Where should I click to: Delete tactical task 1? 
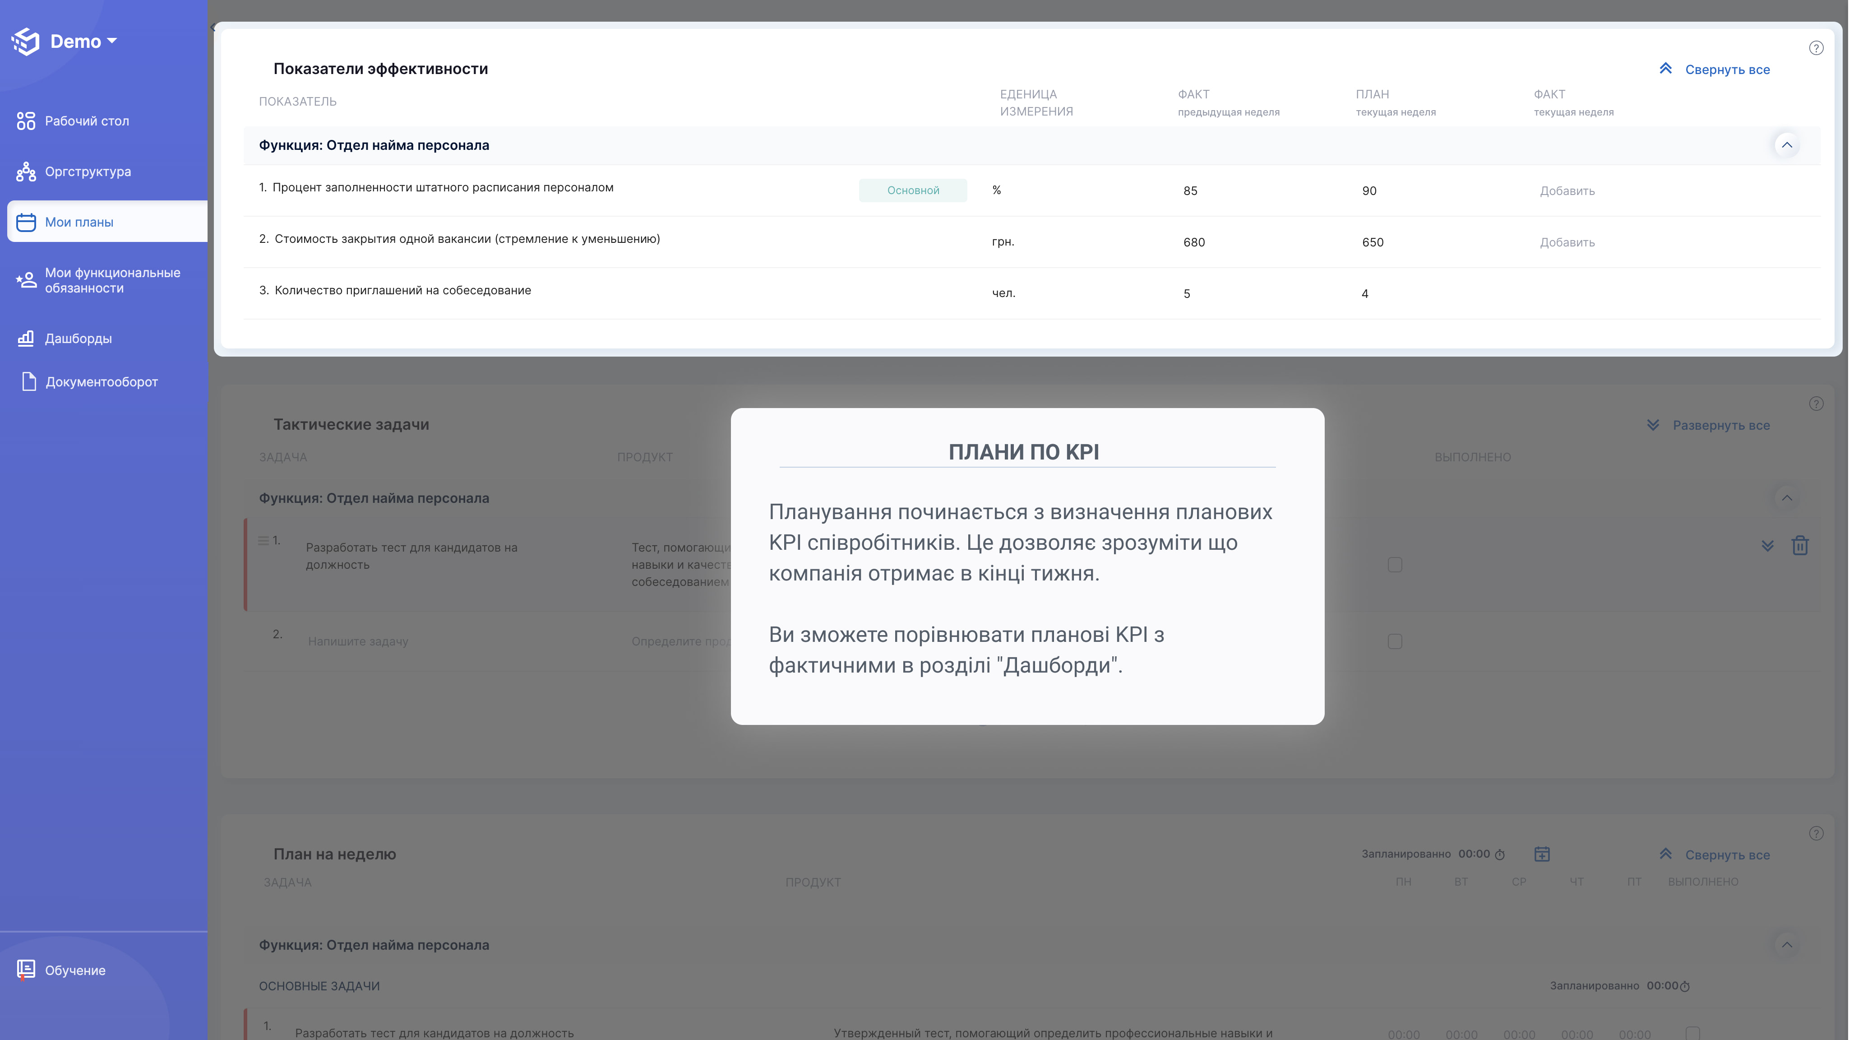coord(1799,546)
